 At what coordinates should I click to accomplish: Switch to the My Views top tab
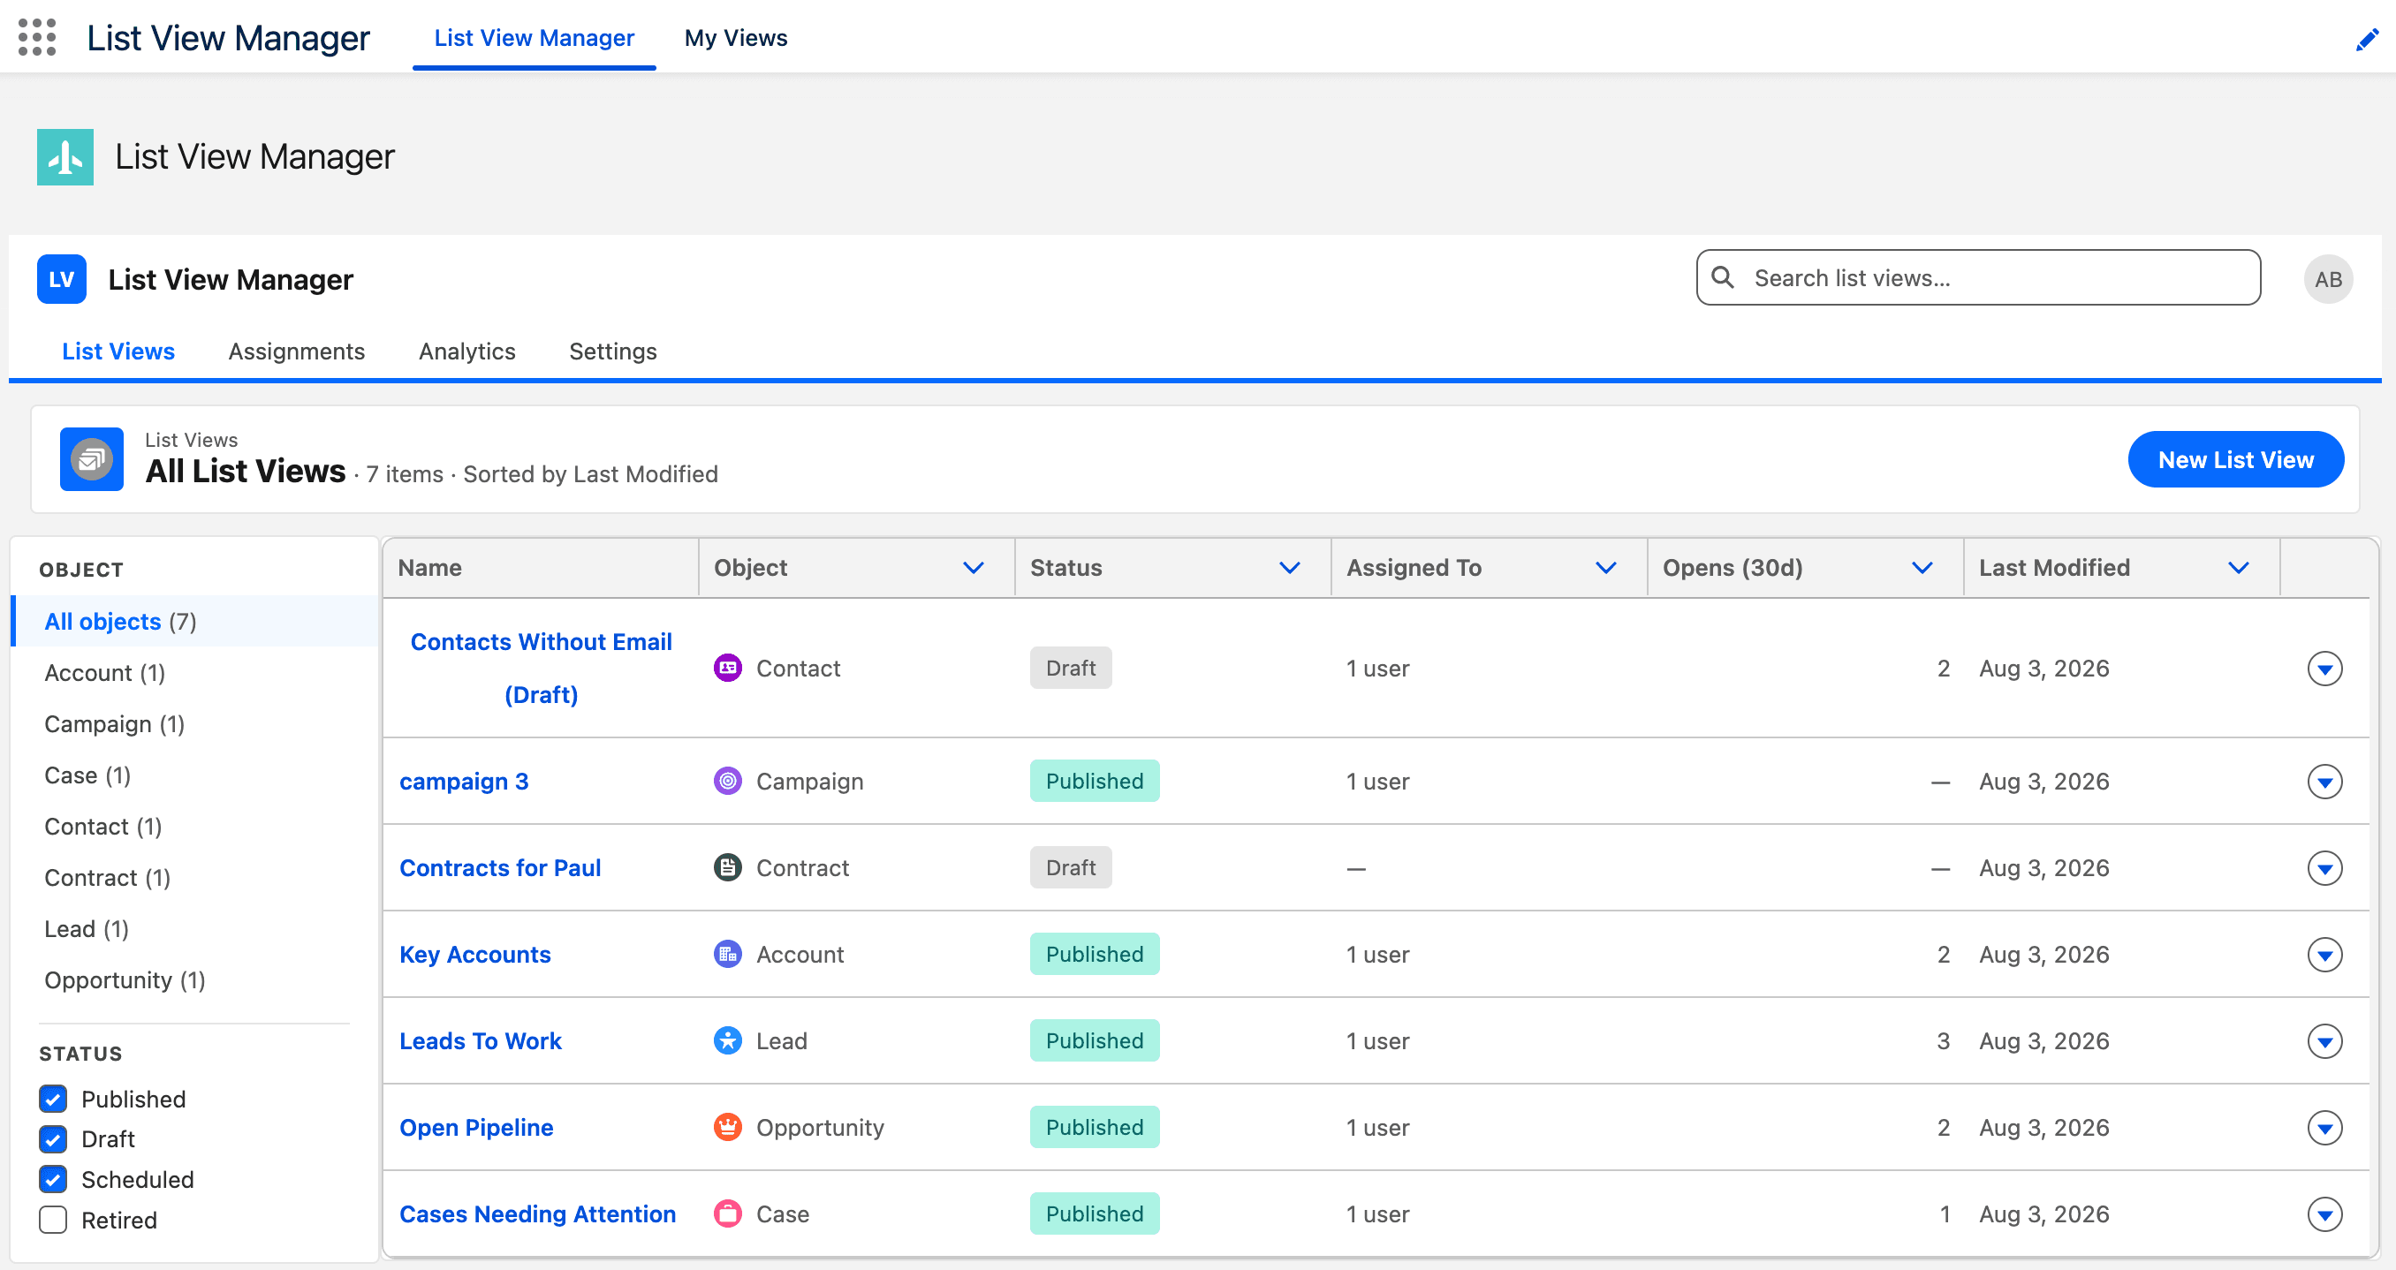(736, 38)
